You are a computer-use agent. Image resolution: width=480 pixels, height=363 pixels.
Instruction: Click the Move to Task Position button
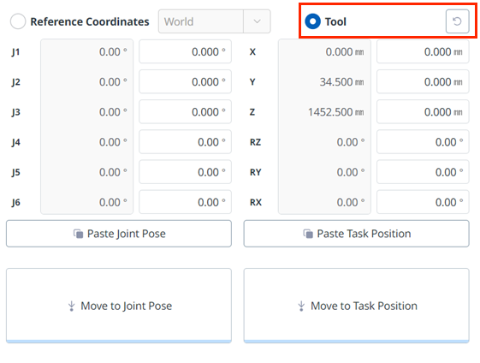356,306
